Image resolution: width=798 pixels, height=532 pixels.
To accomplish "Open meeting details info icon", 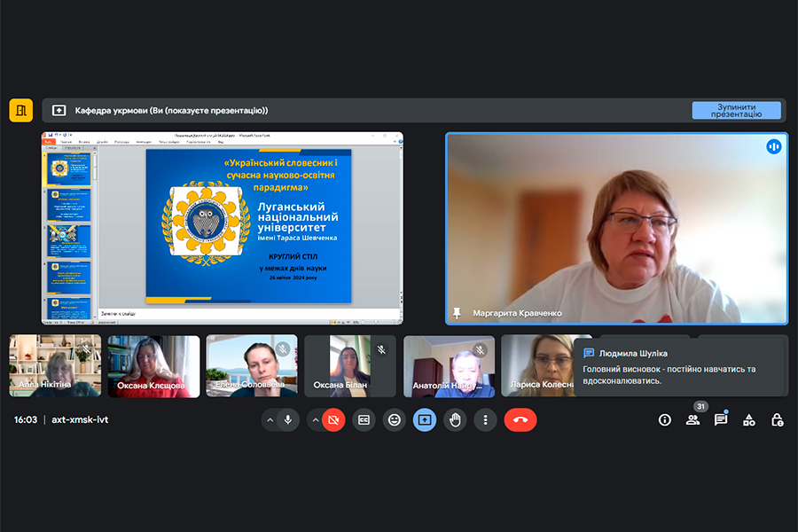I will pos(665,420).
